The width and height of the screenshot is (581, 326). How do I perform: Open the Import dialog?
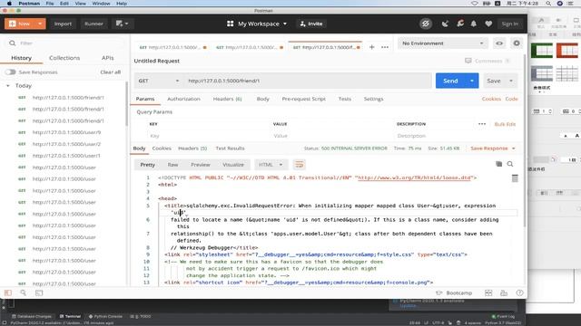(x=63, y=24)
